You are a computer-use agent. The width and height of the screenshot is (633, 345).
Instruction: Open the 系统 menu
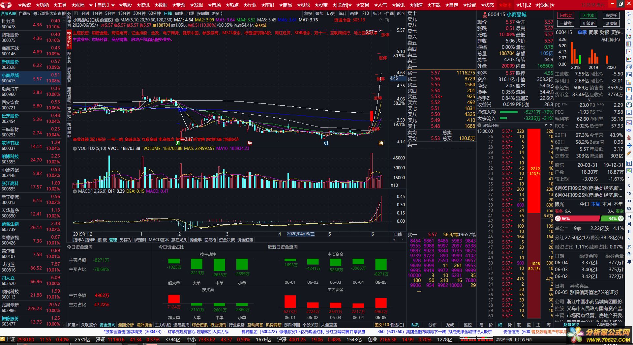24,5
